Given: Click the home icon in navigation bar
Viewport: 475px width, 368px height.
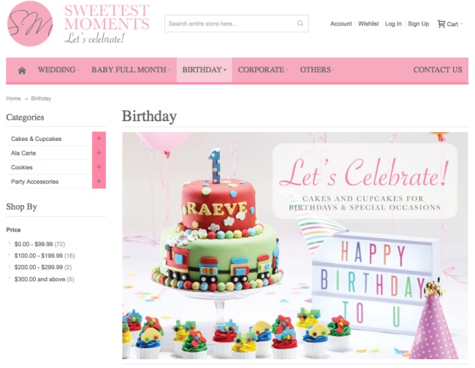Looking at the screenshot, I should coord(22,70).
